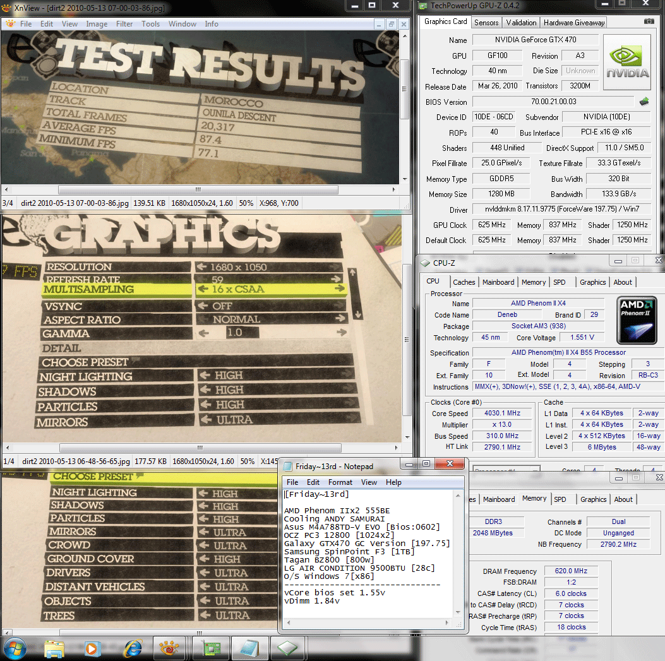Viewport: 665px width, 661px height.
Task: Click the DRAM Frequency value 620.0 MHz
Action: (x=571, y=571)
